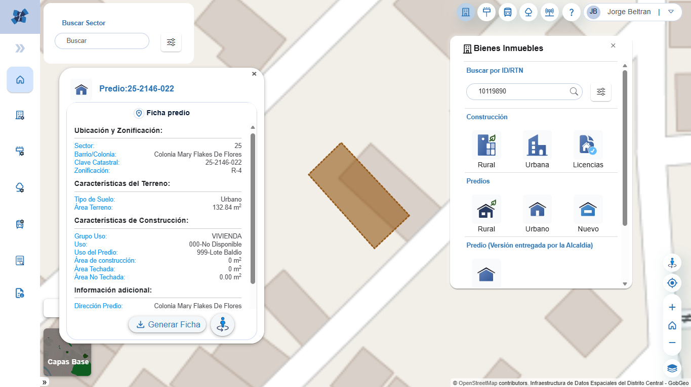Go to Home in the left sidebar
This screenshot has height=387, width=691.
click(20, 80)
